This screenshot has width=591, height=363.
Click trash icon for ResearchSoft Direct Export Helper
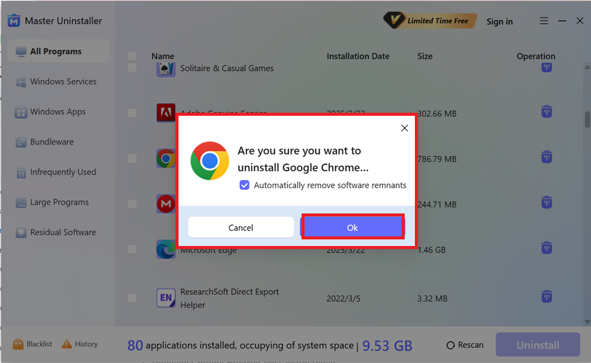(546, 296)
